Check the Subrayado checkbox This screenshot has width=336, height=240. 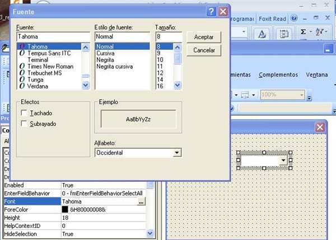(x=24, y=124)
